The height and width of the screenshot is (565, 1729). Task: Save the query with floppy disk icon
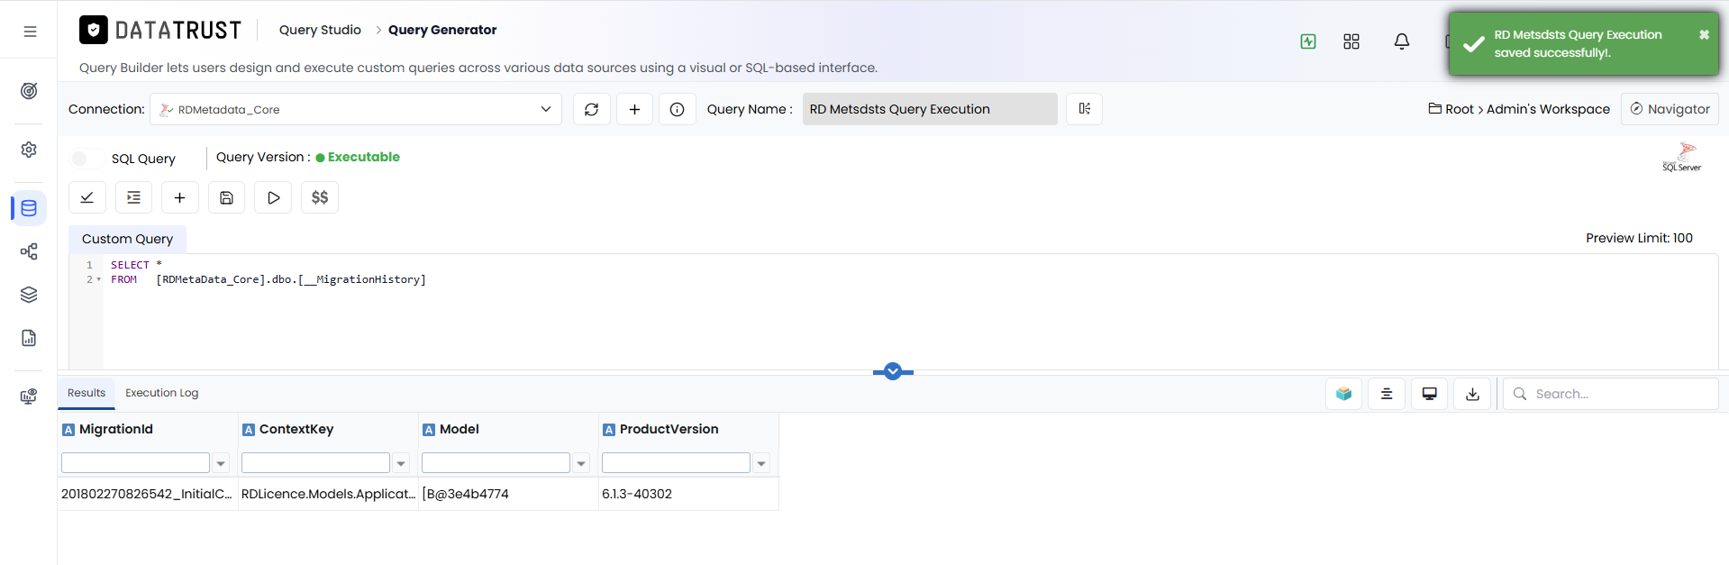[227, 197]
